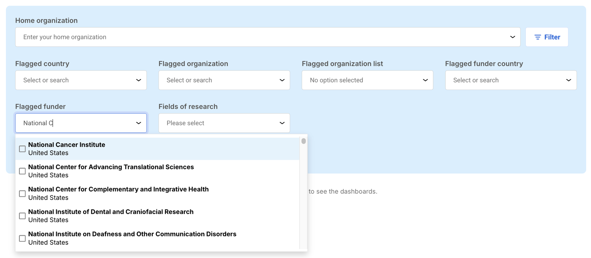Image resolution: width=591 pixels, height=258 pixels.
Task: Click the Flagged funder country chevron arrow
Action: tap(569, 80)
